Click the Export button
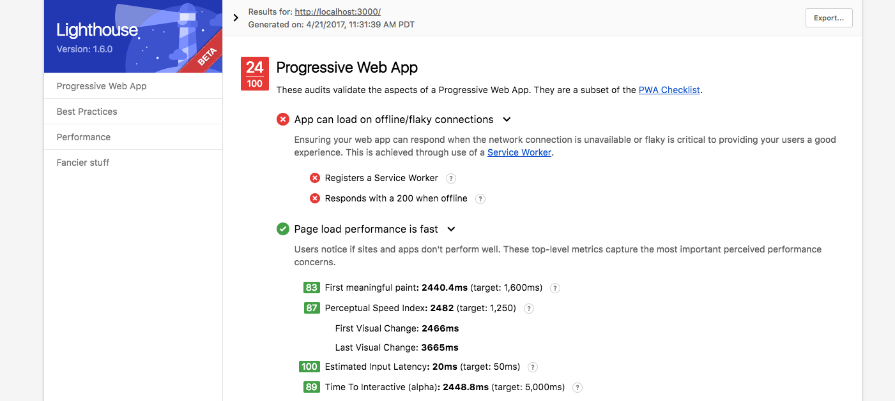Screen dimensions: 895x401 829,18
